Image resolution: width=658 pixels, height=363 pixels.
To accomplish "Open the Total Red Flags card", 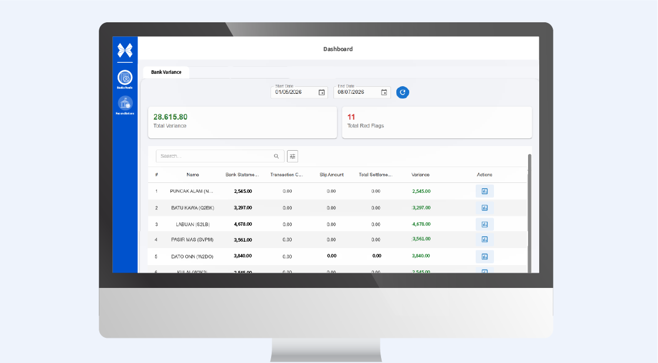I will (x=437, y=122).
